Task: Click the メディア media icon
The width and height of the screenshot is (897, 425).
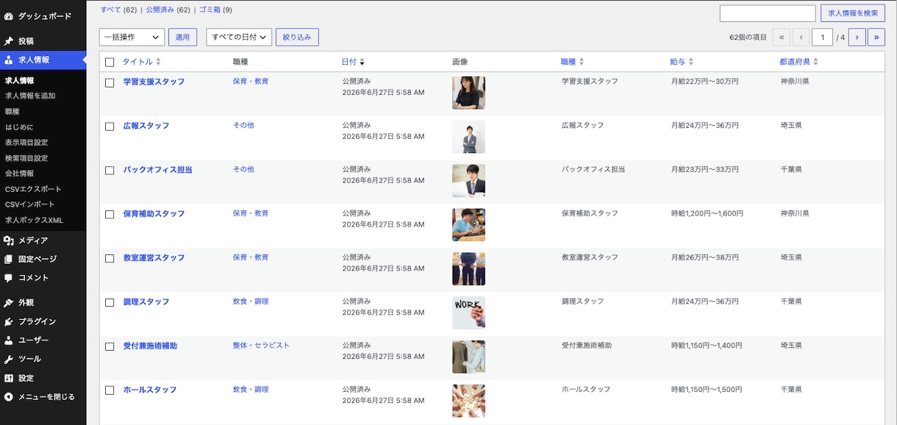Action: (9, 240)
